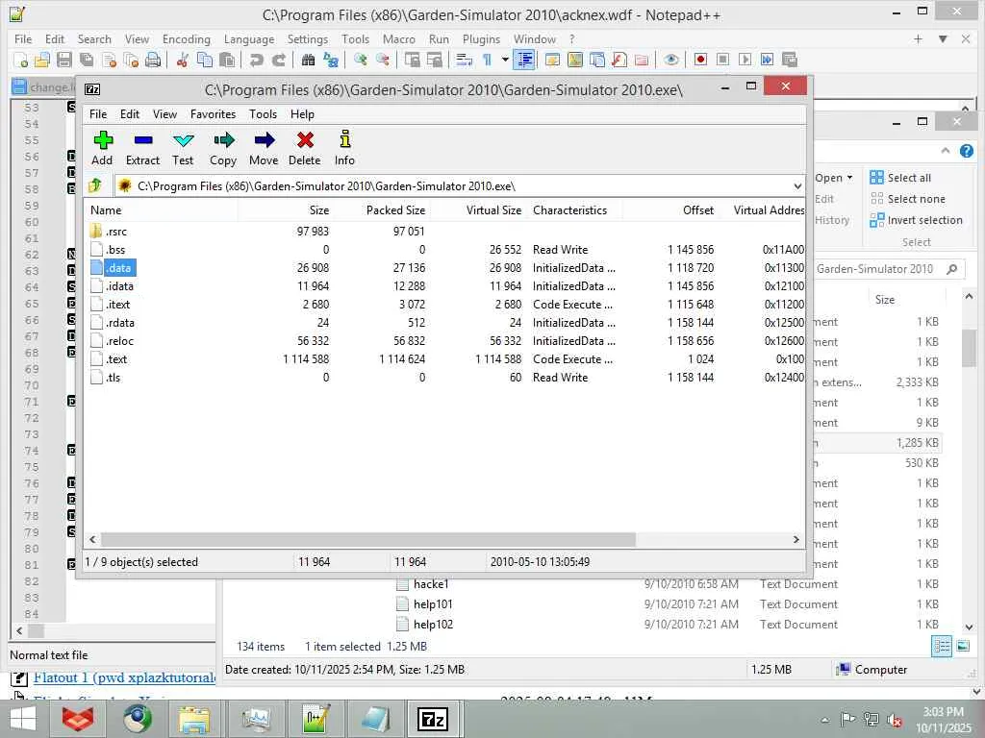Go up one folder level in 7-Zip
985x738 pixels.
tap(95, 185)
